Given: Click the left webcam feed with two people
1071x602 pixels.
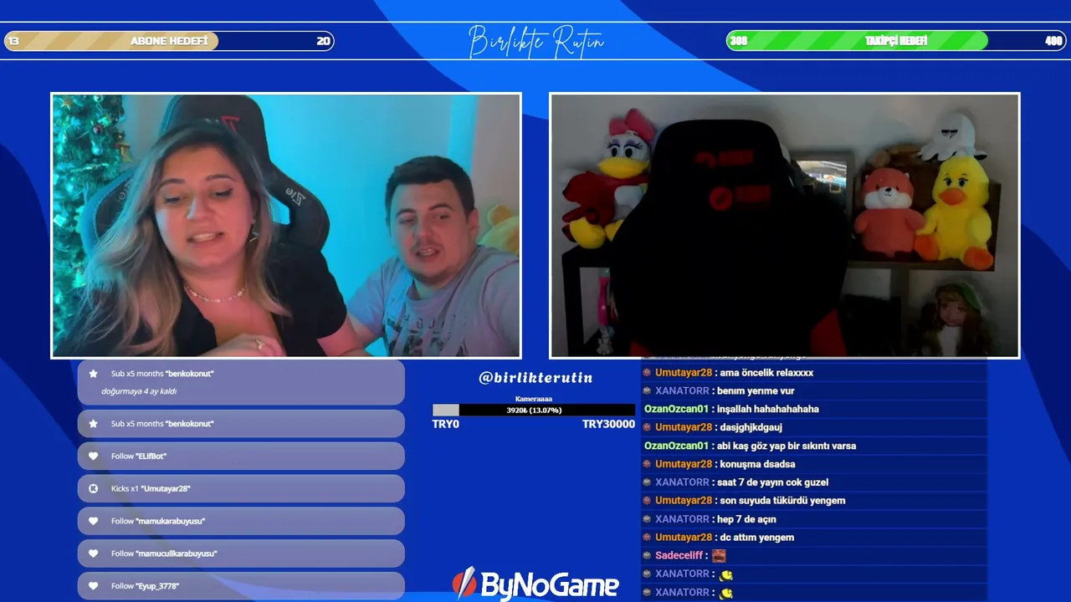Looking at the screenshot, I should click(x=286, y=226).
